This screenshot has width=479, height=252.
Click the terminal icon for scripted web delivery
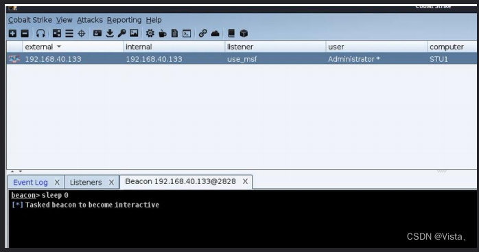[x=187, y=34]
